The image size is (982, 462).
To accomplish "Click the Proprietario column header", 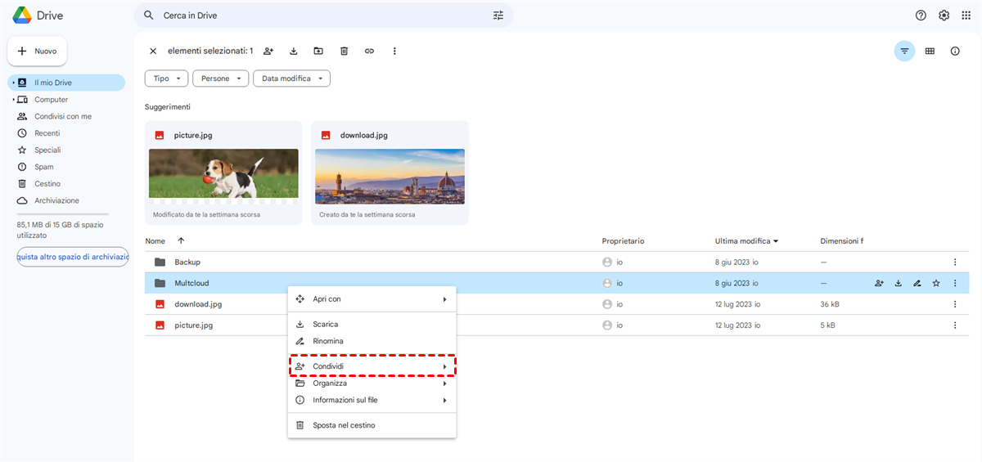I will [x=623, y=241].
